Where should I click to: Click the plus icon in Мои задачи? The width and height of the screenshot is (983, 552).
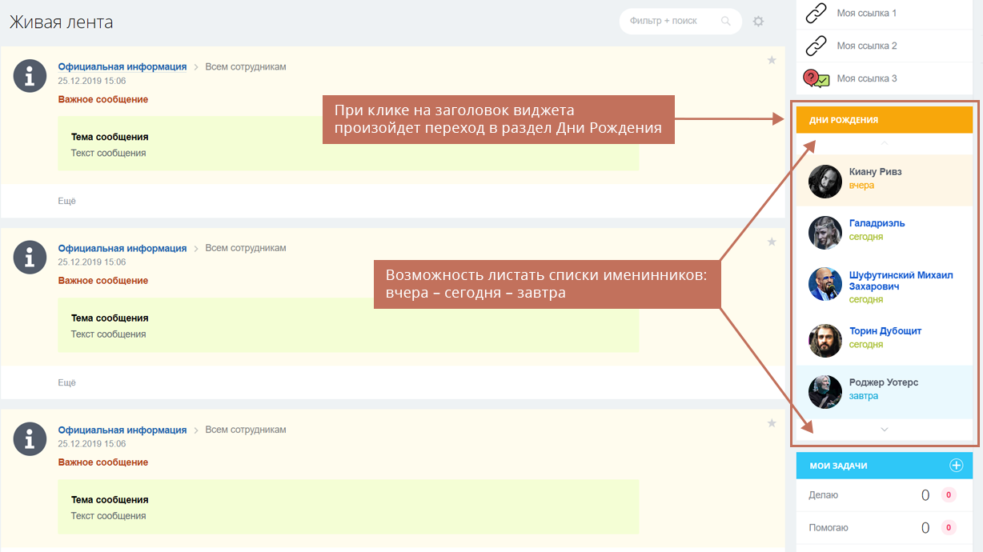[x=956, y=466]
